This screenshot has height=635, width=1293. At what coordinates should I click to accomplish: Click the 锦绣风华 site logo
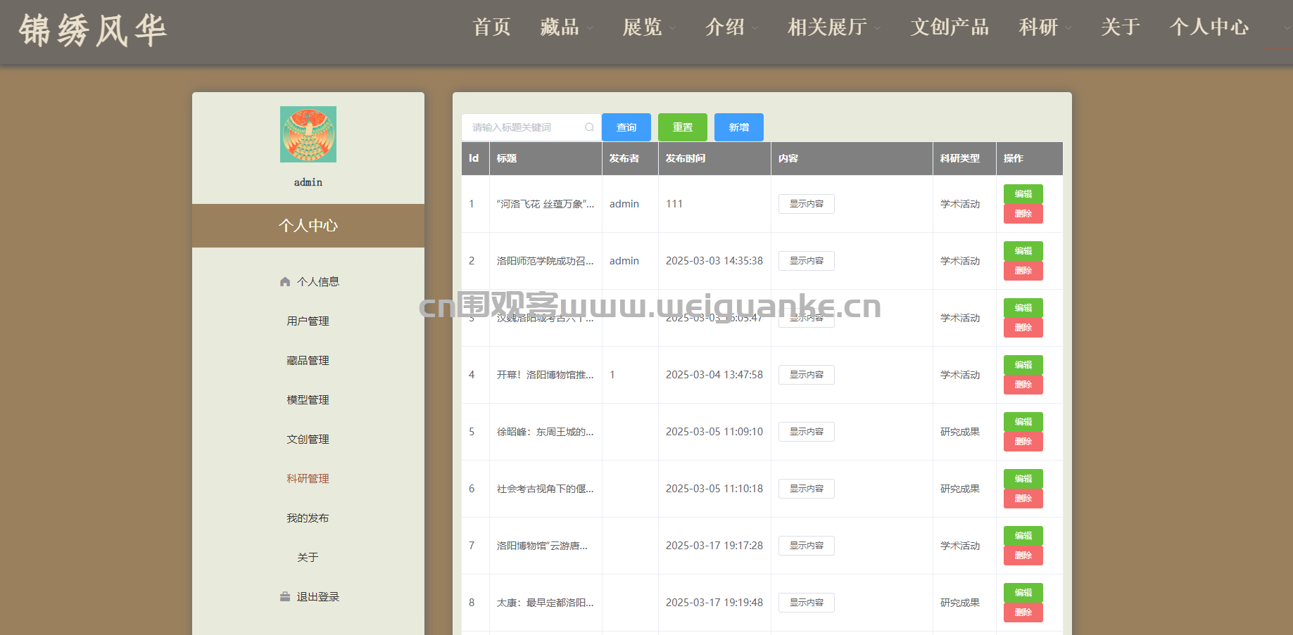93,31
